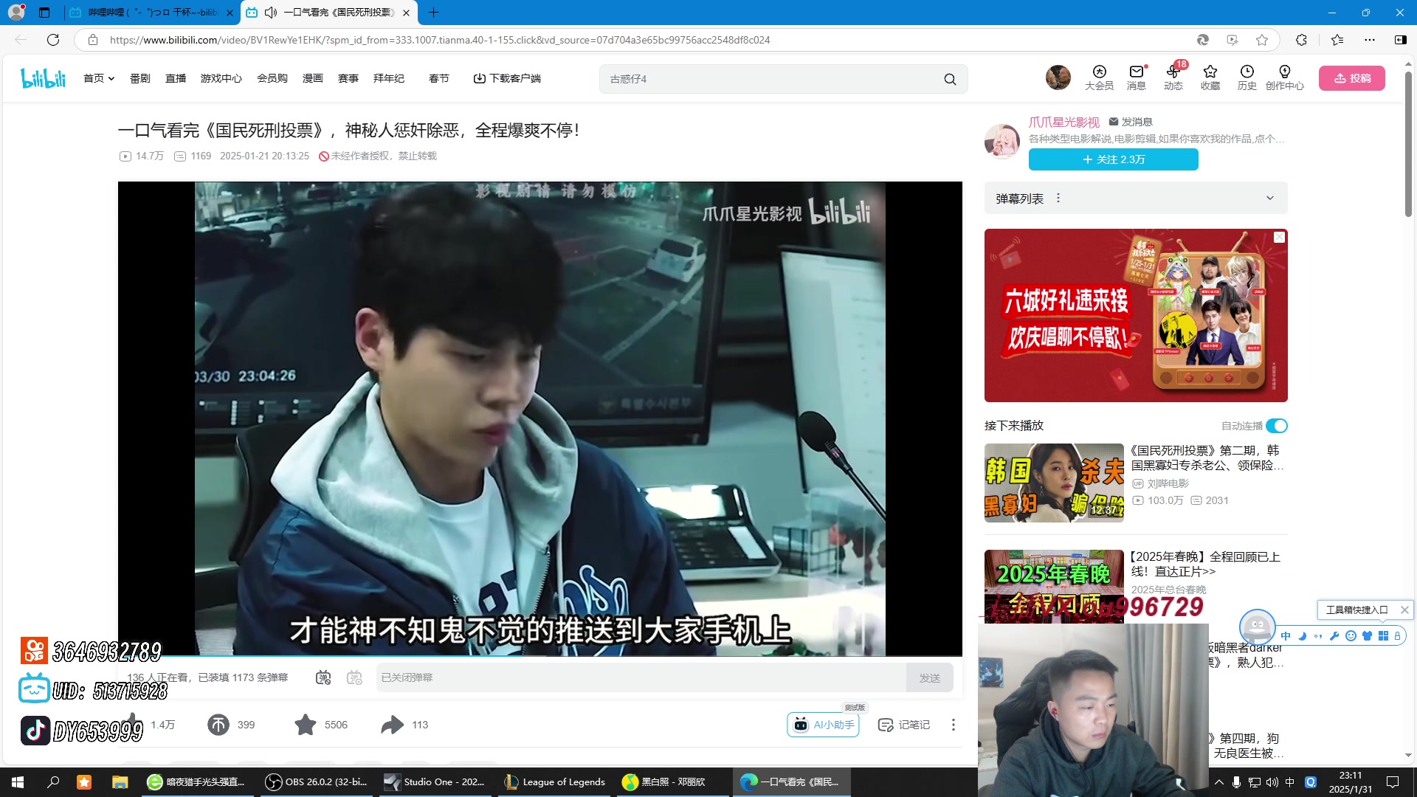1417x797 pixels.
Task: Click the browser refresh icon
Action: 53,40
